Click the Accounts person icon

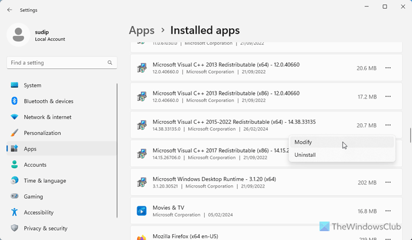(x=15, y=165)
